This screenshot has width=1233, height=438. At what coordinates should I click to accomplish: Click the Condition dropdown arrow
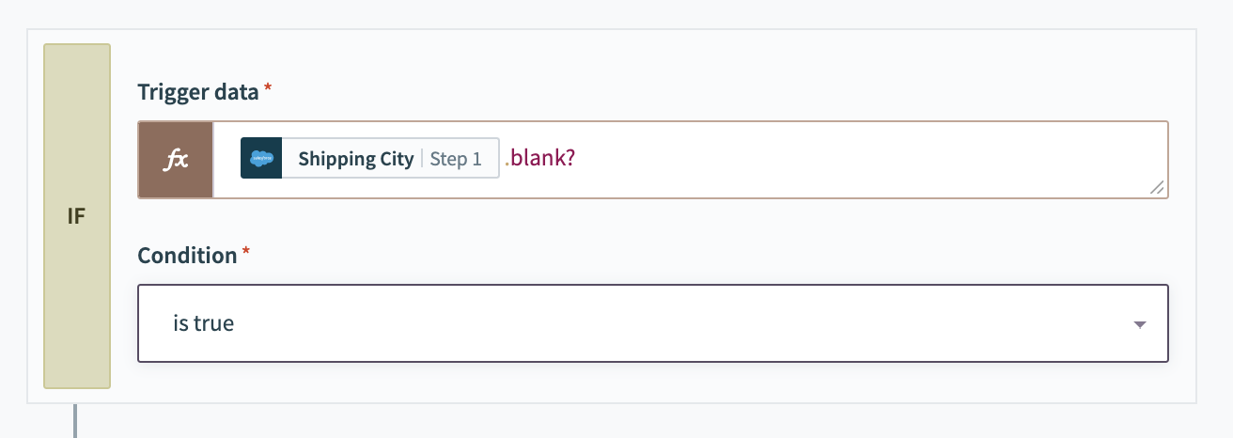(1139, 324)
